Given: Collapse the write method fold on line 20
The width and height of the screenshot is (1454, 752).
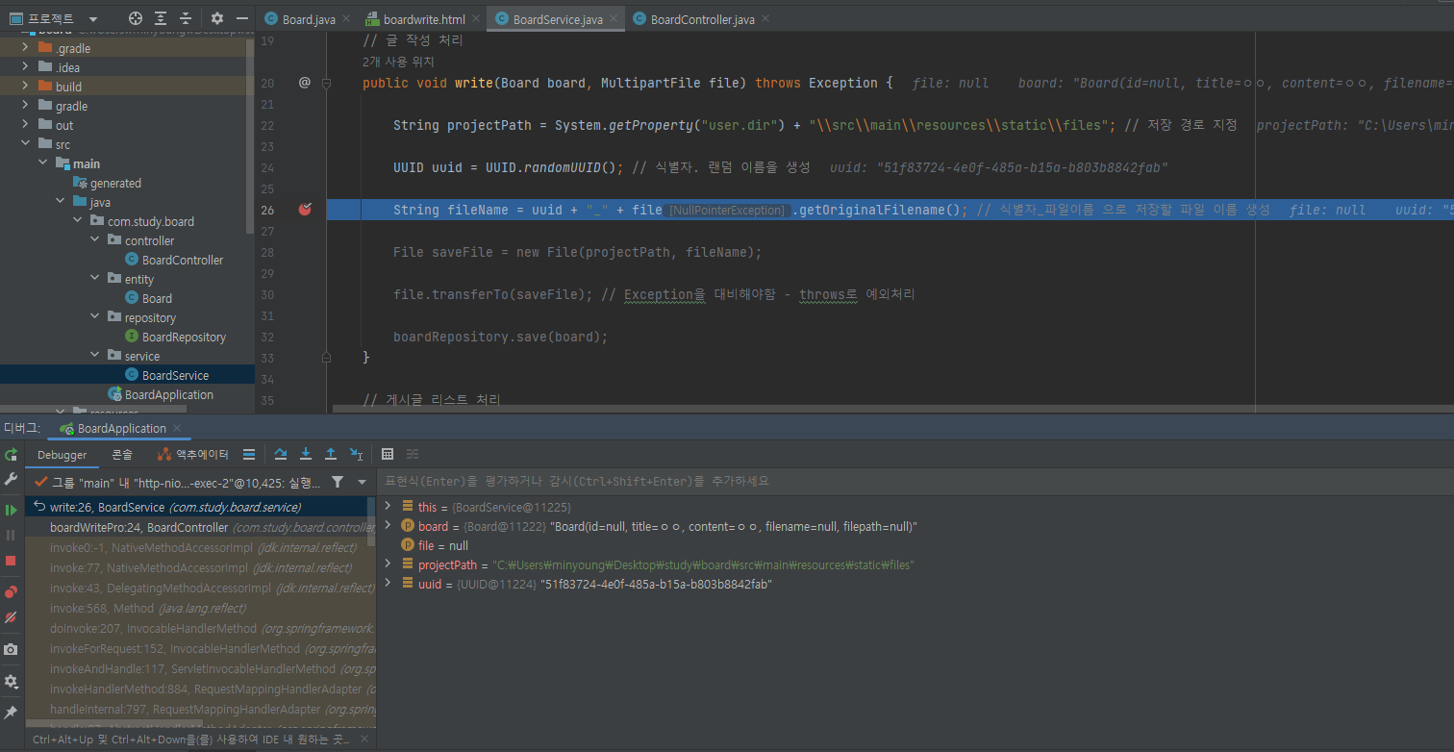Looking at the screenshot, I should pos(327,84).
